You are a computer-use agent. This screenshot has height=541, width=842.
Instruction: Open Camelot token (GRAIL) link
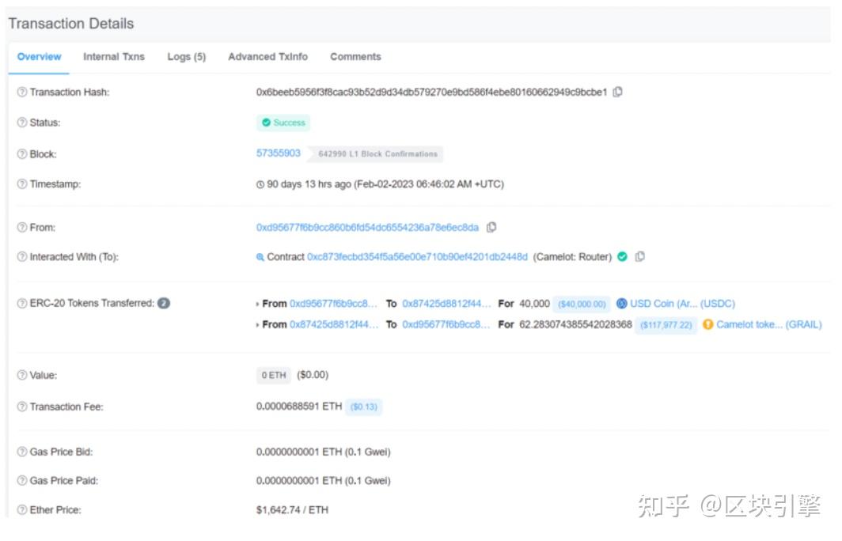click(x=769, y=325)
